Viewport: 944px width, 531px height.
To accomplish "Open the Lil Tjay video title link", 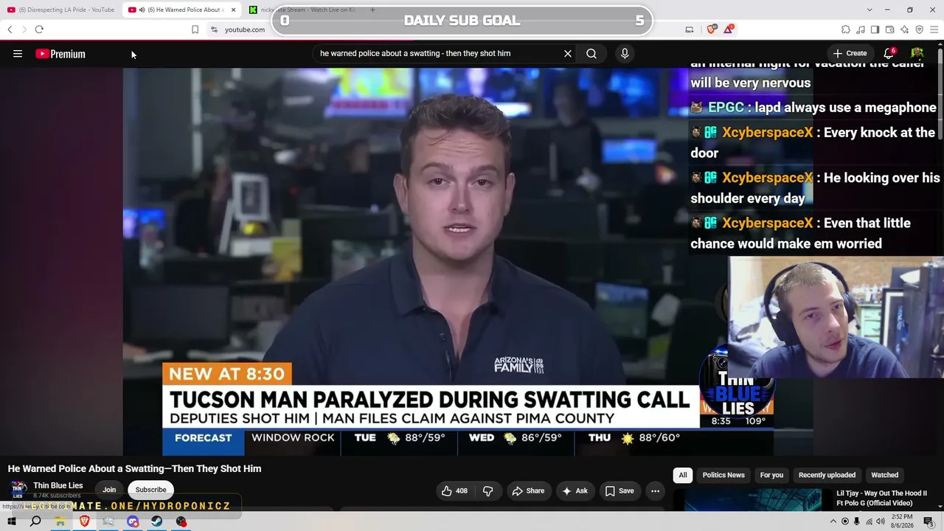I will point(881,499).
